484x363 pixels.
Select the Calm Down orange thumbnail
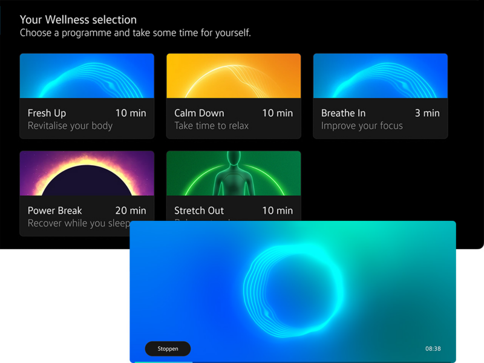[234, 76]
